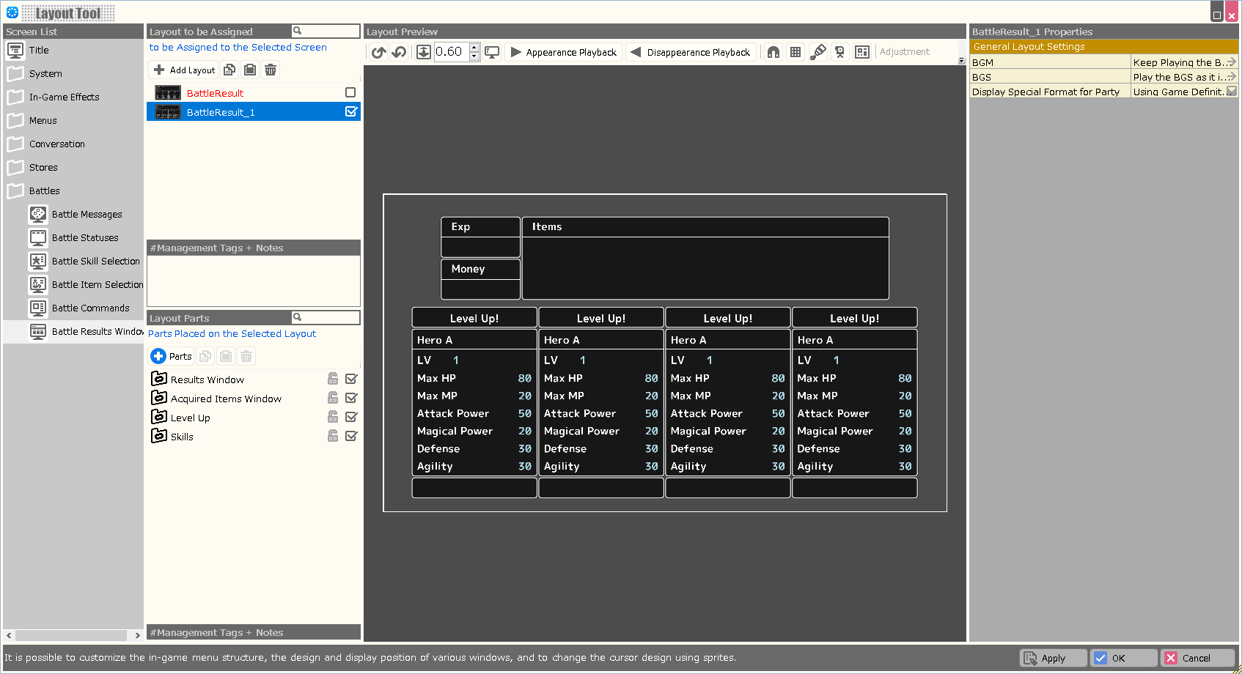This screenshot has width=1242, height=674.
Task: Expand the BGM setting value
Action: (1232, 62)
